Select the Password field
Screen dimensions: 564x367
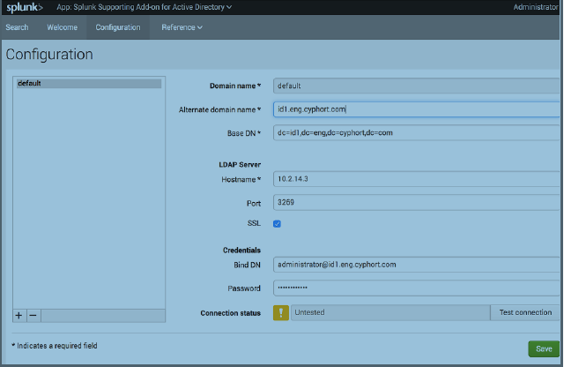click(416, 288)
